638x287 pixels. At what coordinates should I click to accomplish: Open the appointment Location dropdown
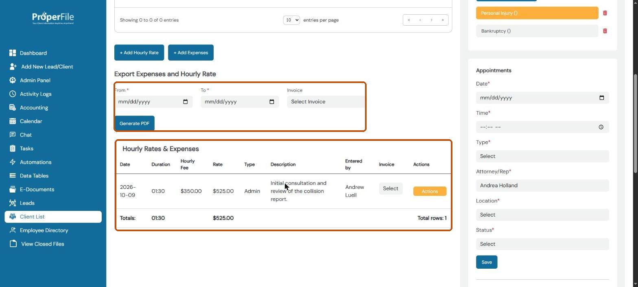542,215
